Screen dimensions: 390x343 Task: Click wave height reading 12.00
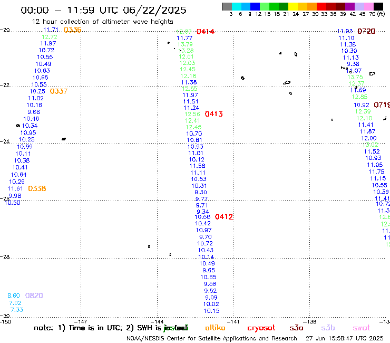[369, 138]
